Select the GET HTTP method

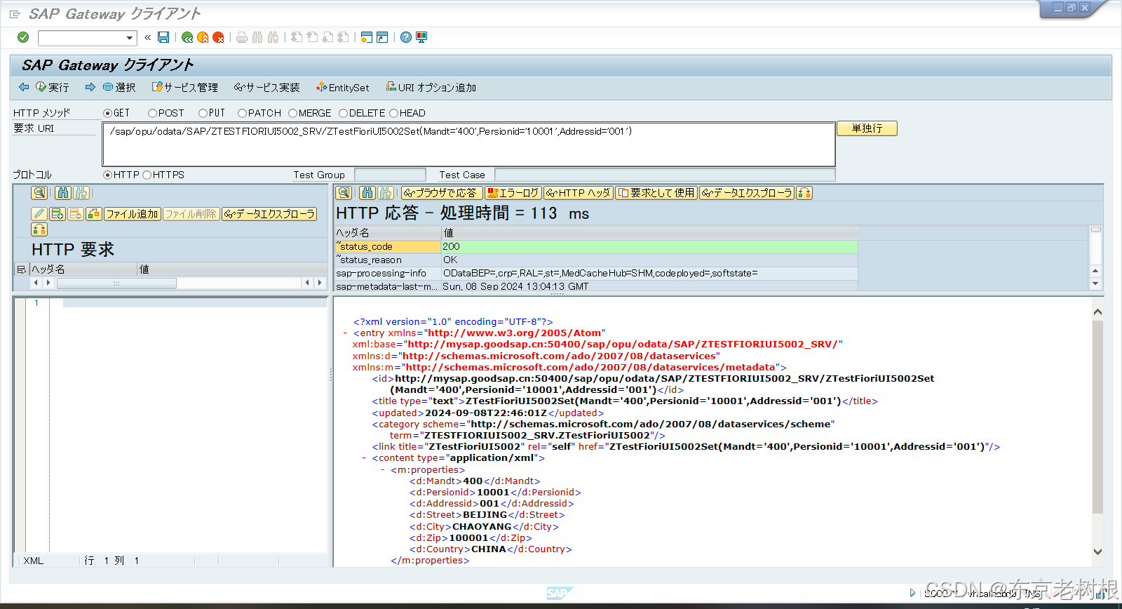(107, 113)
